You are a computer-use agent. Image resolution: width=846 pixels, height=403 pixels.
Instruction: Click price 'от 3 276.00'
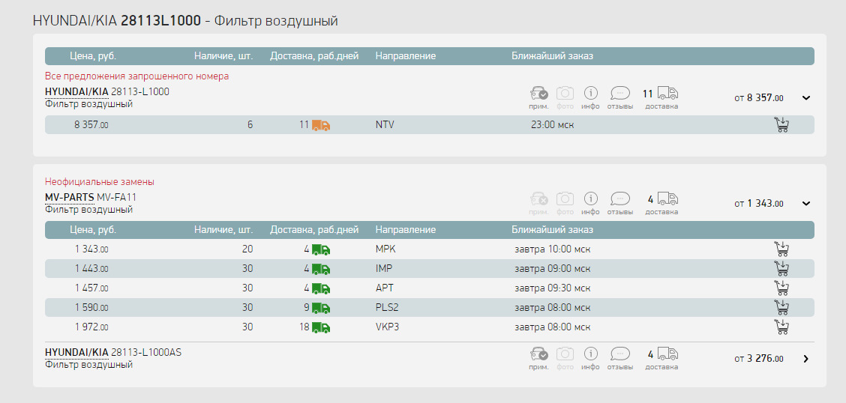click(x=758, y=359)
